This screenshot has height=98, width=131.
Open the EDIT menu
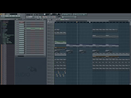[4, 16]
